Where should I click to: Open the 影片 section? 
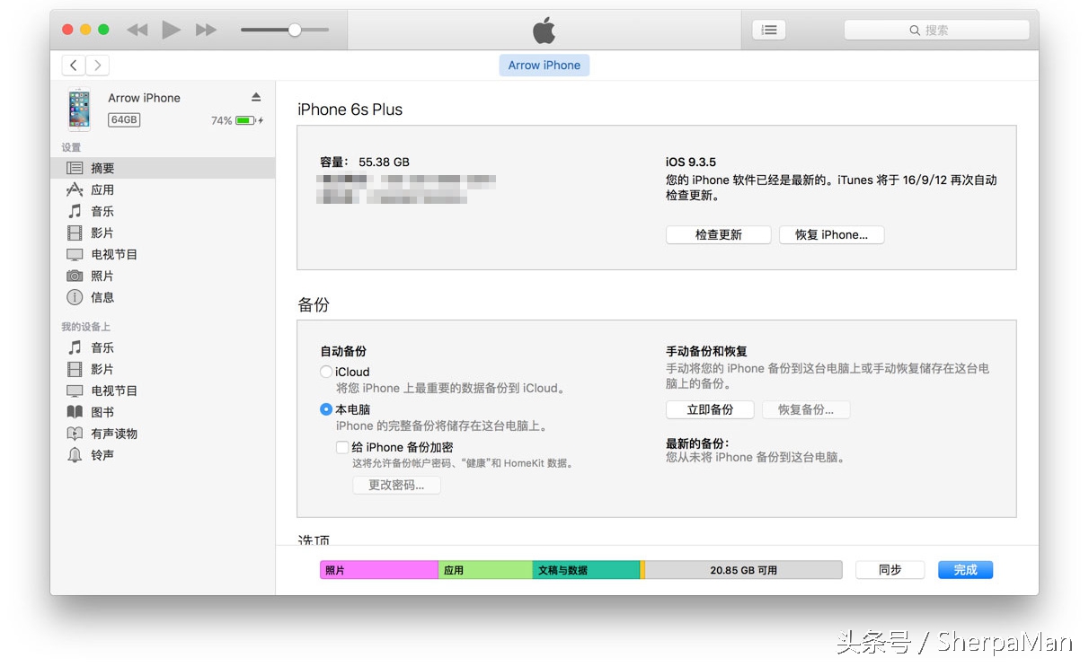click(x=102, y=232)
